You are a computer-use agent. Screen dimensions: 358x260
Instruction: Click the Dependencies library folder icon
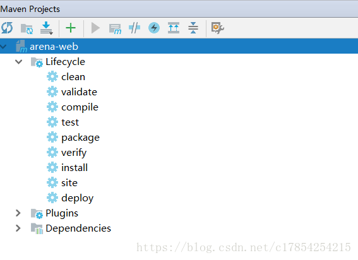click(37, 228)
